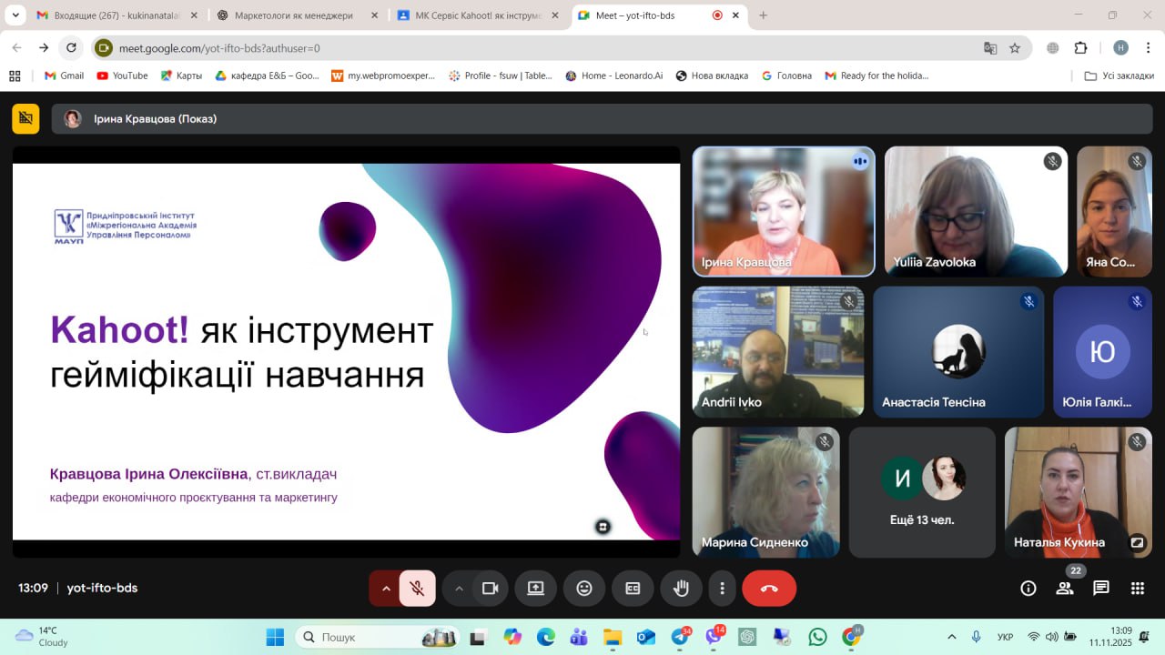Image resolution: width=1165 pixels, height=655 pixels.
Task: Open Microsoft Teams from the taskbar
Action: coord(579,637)
